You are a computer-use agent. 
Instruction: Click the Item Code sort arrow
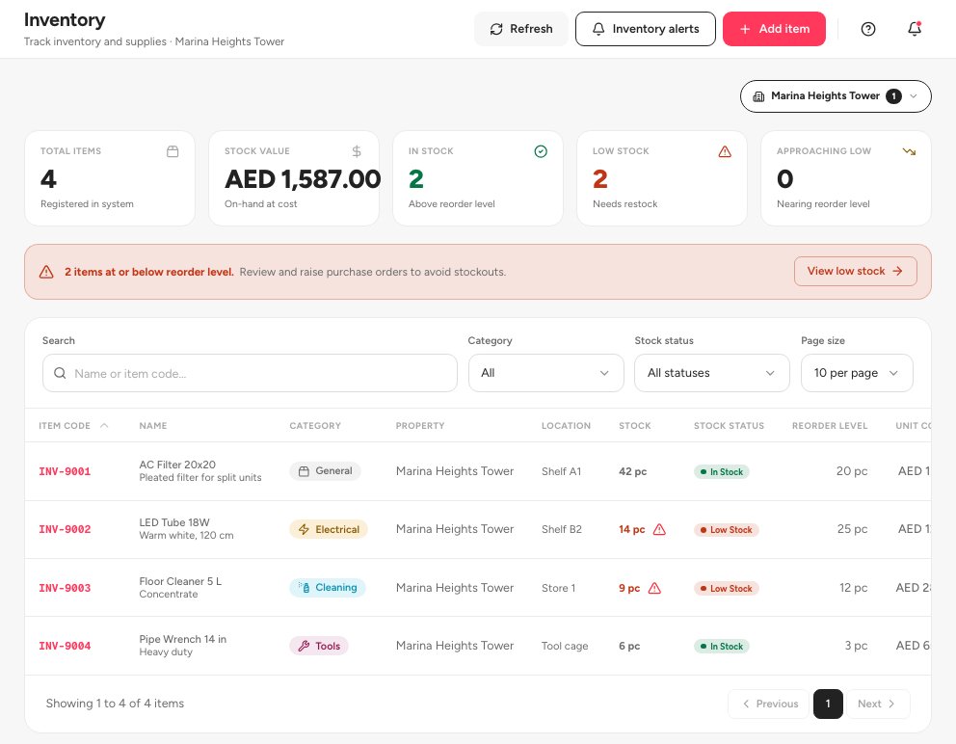coord(104,426)
